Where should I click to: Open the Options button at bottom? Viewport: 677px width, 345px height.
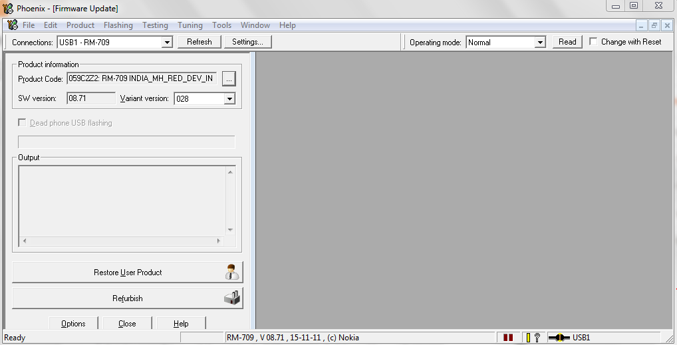(73, 323)
